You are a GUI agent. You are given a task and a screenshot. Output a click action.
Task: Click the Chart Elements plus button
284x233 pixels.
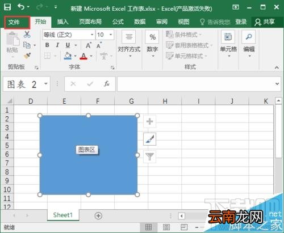tap(150, 121)
